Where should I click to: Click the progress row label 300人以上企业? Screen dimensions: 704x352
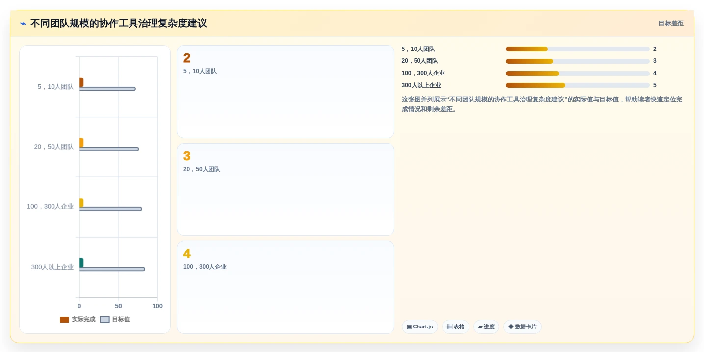tap(421, 85)
